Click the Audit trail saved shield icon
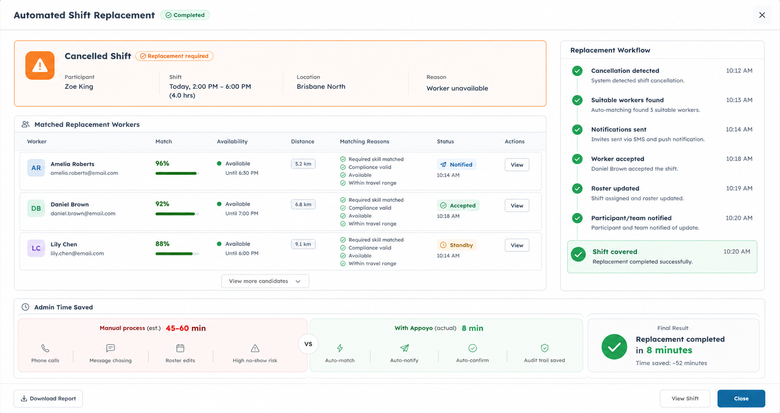This screenshot has height=413, width=780. (x=545, y=348)
